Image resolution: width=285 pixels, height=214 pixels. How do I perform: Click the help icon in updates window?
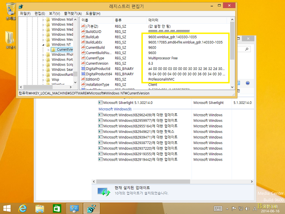tap(248, 83)
